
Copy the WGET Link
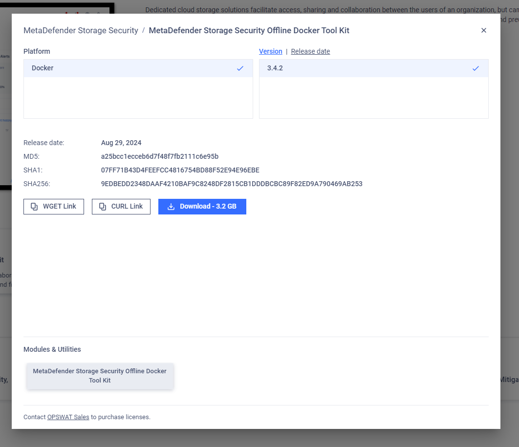(x=54, y=207)
